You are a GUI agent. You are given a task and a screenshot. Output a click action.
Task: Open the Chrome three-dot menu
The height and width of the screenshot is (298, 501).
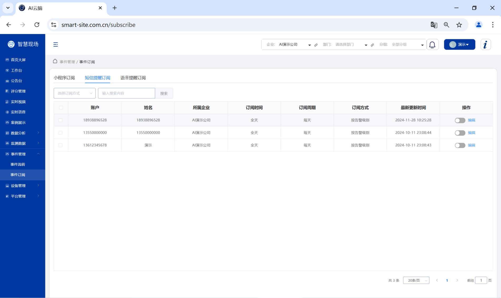coord(493,25)
